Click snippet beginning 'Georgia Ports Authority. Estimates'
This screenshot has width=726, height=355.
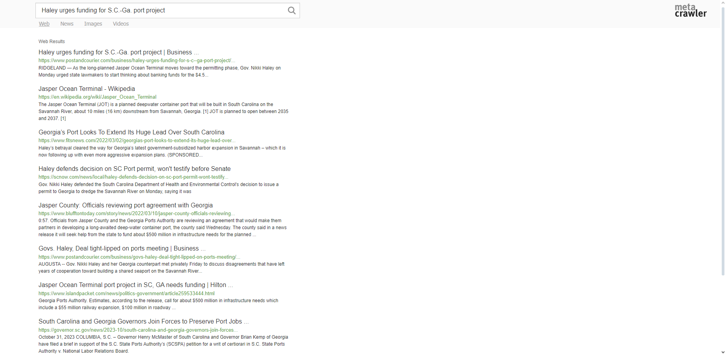tap(158, 304)
